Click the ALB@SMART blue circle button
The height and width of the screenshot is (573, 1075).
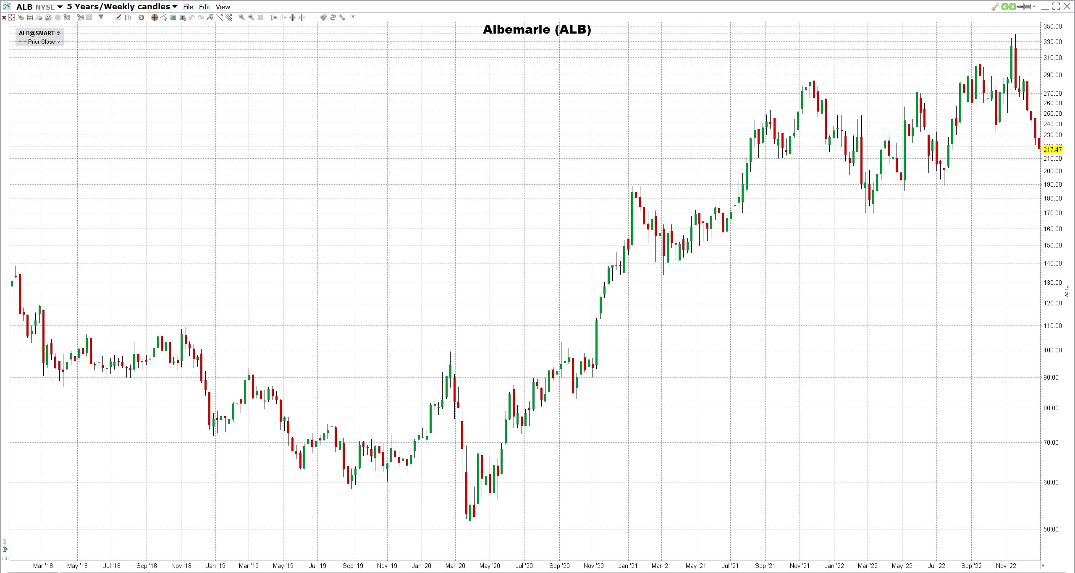(58, 33)
